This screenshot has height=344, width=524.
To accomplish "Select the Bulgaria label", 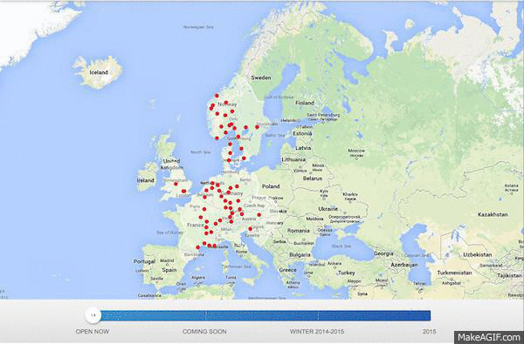I will (x=300, y=255).
